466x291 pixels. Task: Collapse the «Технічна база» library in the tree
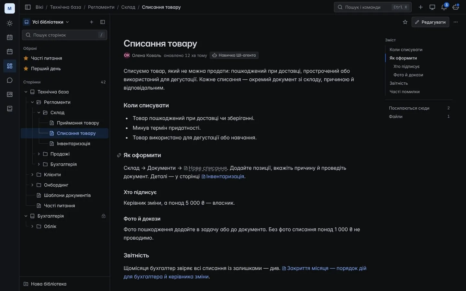[26, 92]
